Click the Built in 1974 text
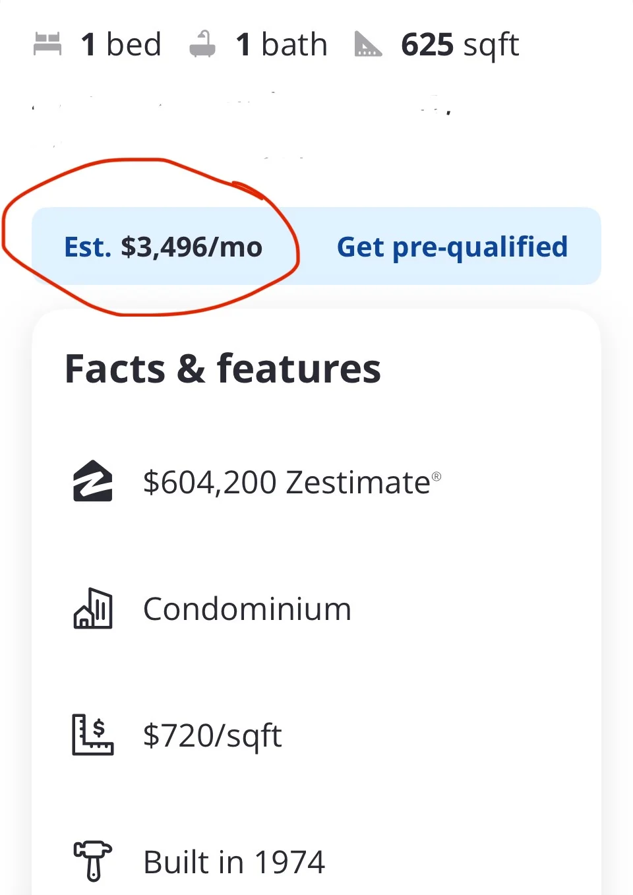633x895 pixels. [234, 862]
